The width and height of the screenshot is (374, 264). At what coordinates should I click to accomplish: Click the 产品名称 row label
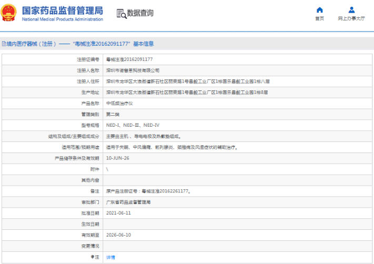coord(90,103)
